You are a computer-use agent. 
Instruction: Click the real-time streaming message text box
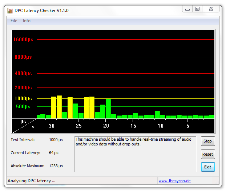tap(135, 154)
